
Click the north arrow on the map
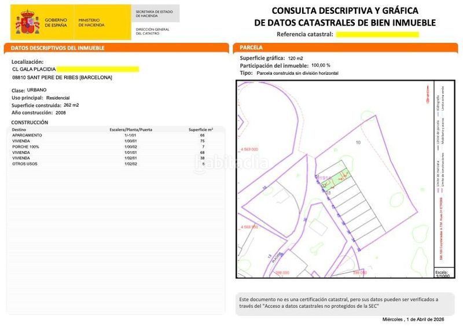pyautogui.click(x=428, y=94)
